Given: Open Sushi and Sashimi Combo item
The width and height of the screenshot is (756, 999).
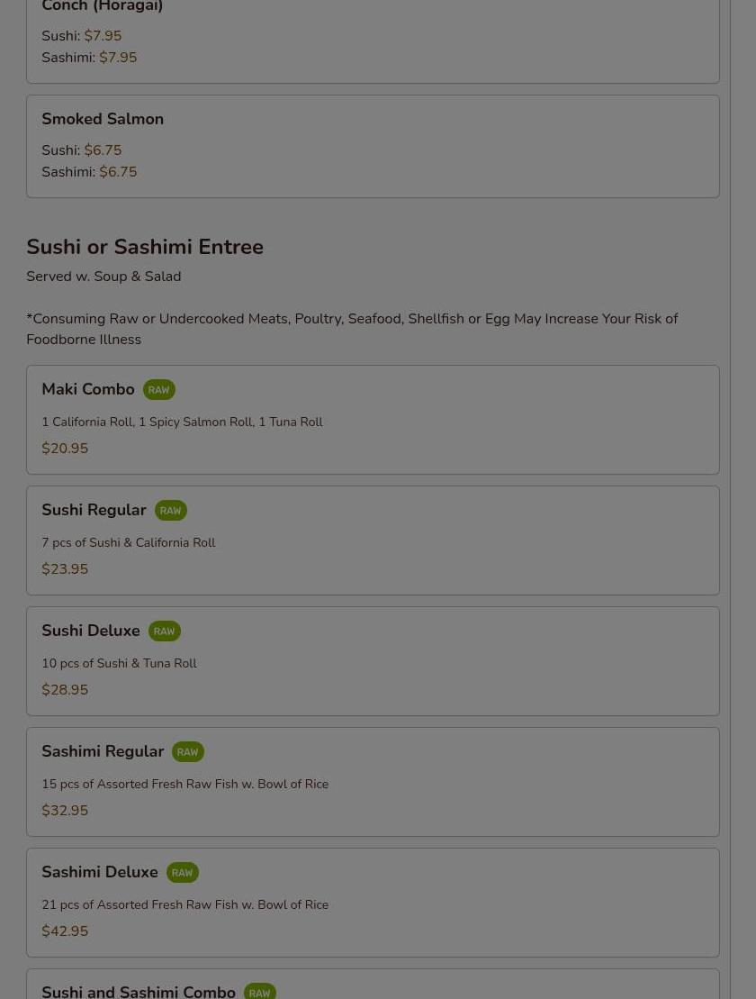Looking at the screenshot, I should pyautogui.click(x=373, y=985).
